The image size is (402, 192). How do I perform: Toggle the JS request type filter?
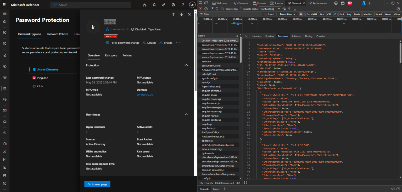[335, 14]
